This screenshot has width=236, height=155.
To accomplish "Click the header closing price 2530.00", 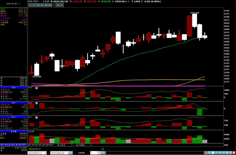I will click(x=120, y=2).
